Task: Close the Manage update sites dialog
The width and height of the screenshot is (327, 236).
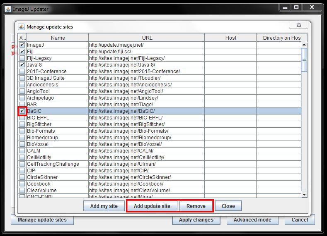Action: (299, 25)
